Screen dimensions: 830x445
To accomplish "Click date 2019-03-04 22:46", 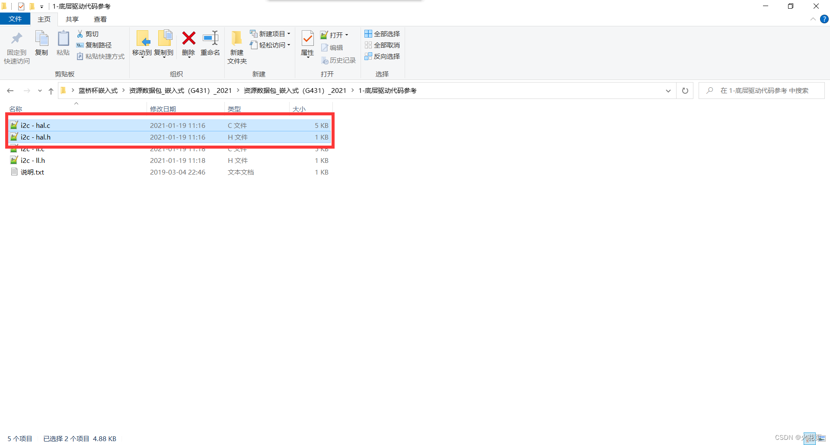I will 178,172.
